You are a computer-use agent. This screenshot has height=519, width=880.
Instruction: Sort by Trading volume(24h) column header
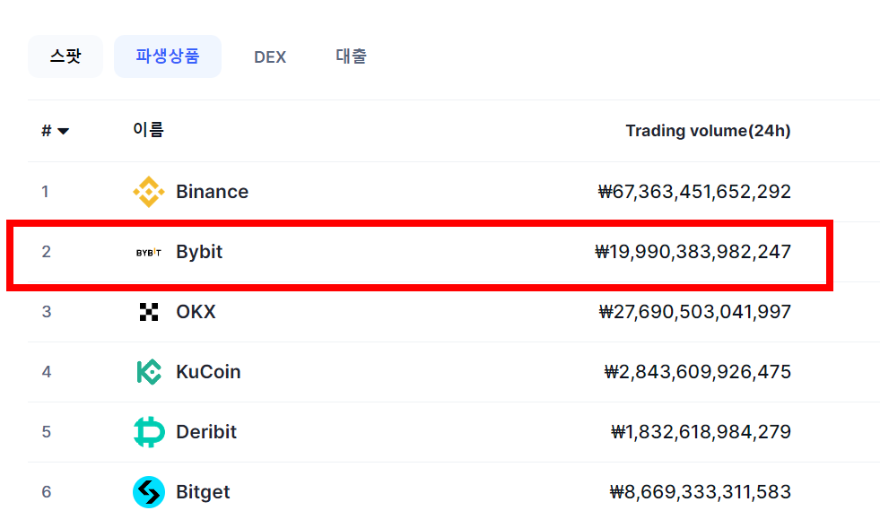click(x=709, y=131)
